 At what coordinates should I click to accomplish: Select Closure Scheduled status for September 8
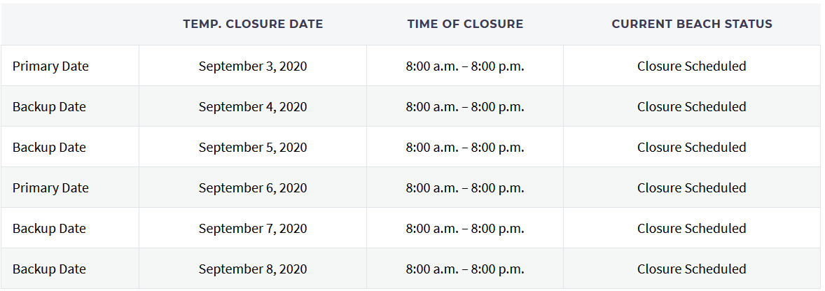pyautogui.click(x=692, y=269)
